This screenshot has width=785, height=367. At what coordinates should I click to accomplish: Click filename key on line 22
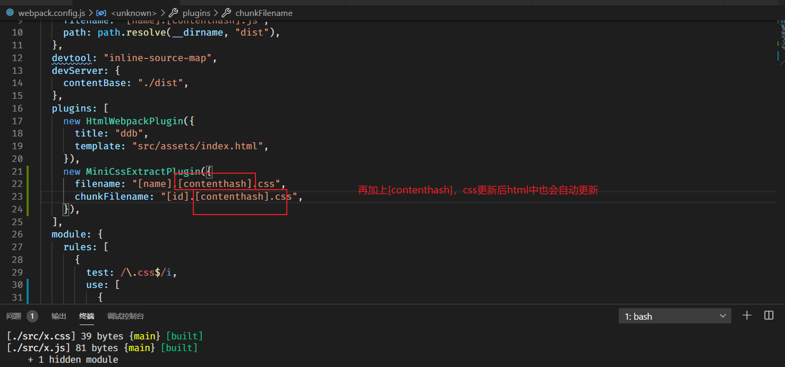[x=98, y=184]
